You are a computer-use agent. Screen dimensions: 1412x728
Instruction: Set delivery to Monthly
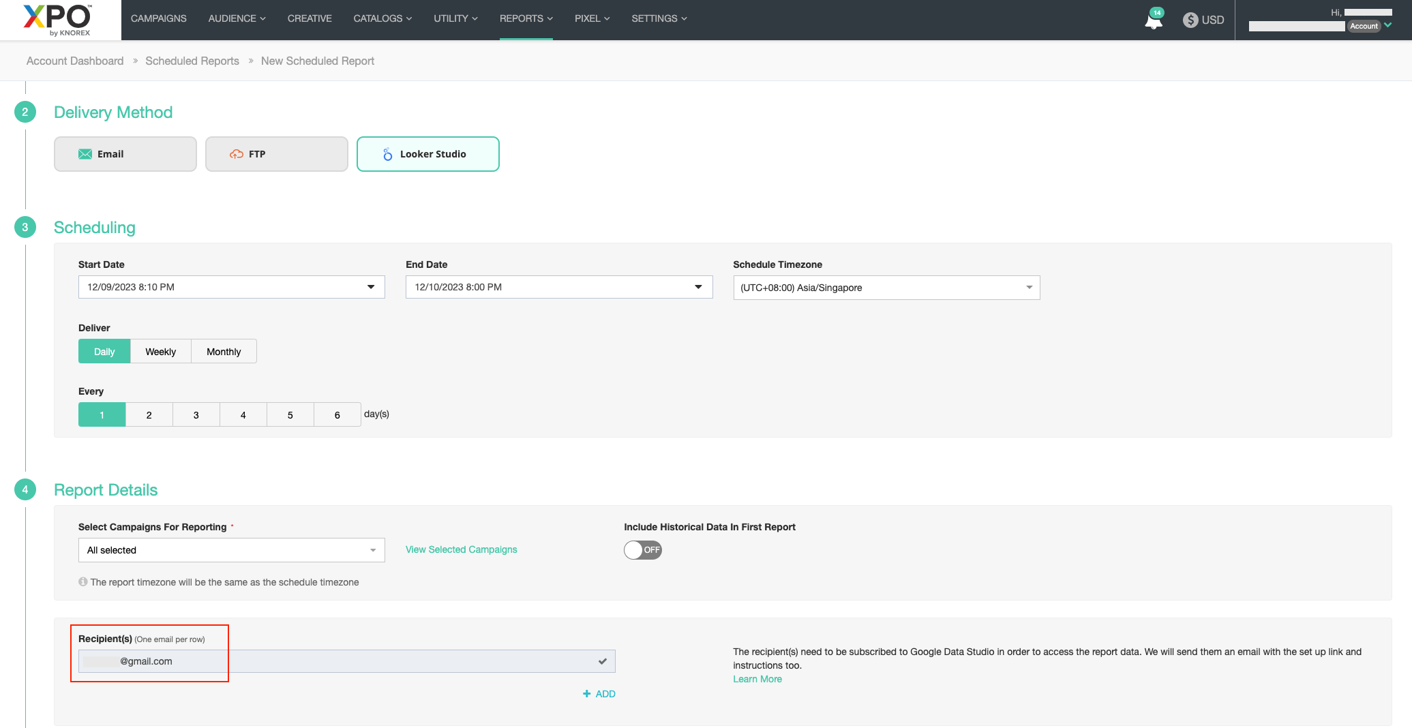coord(224,352)
